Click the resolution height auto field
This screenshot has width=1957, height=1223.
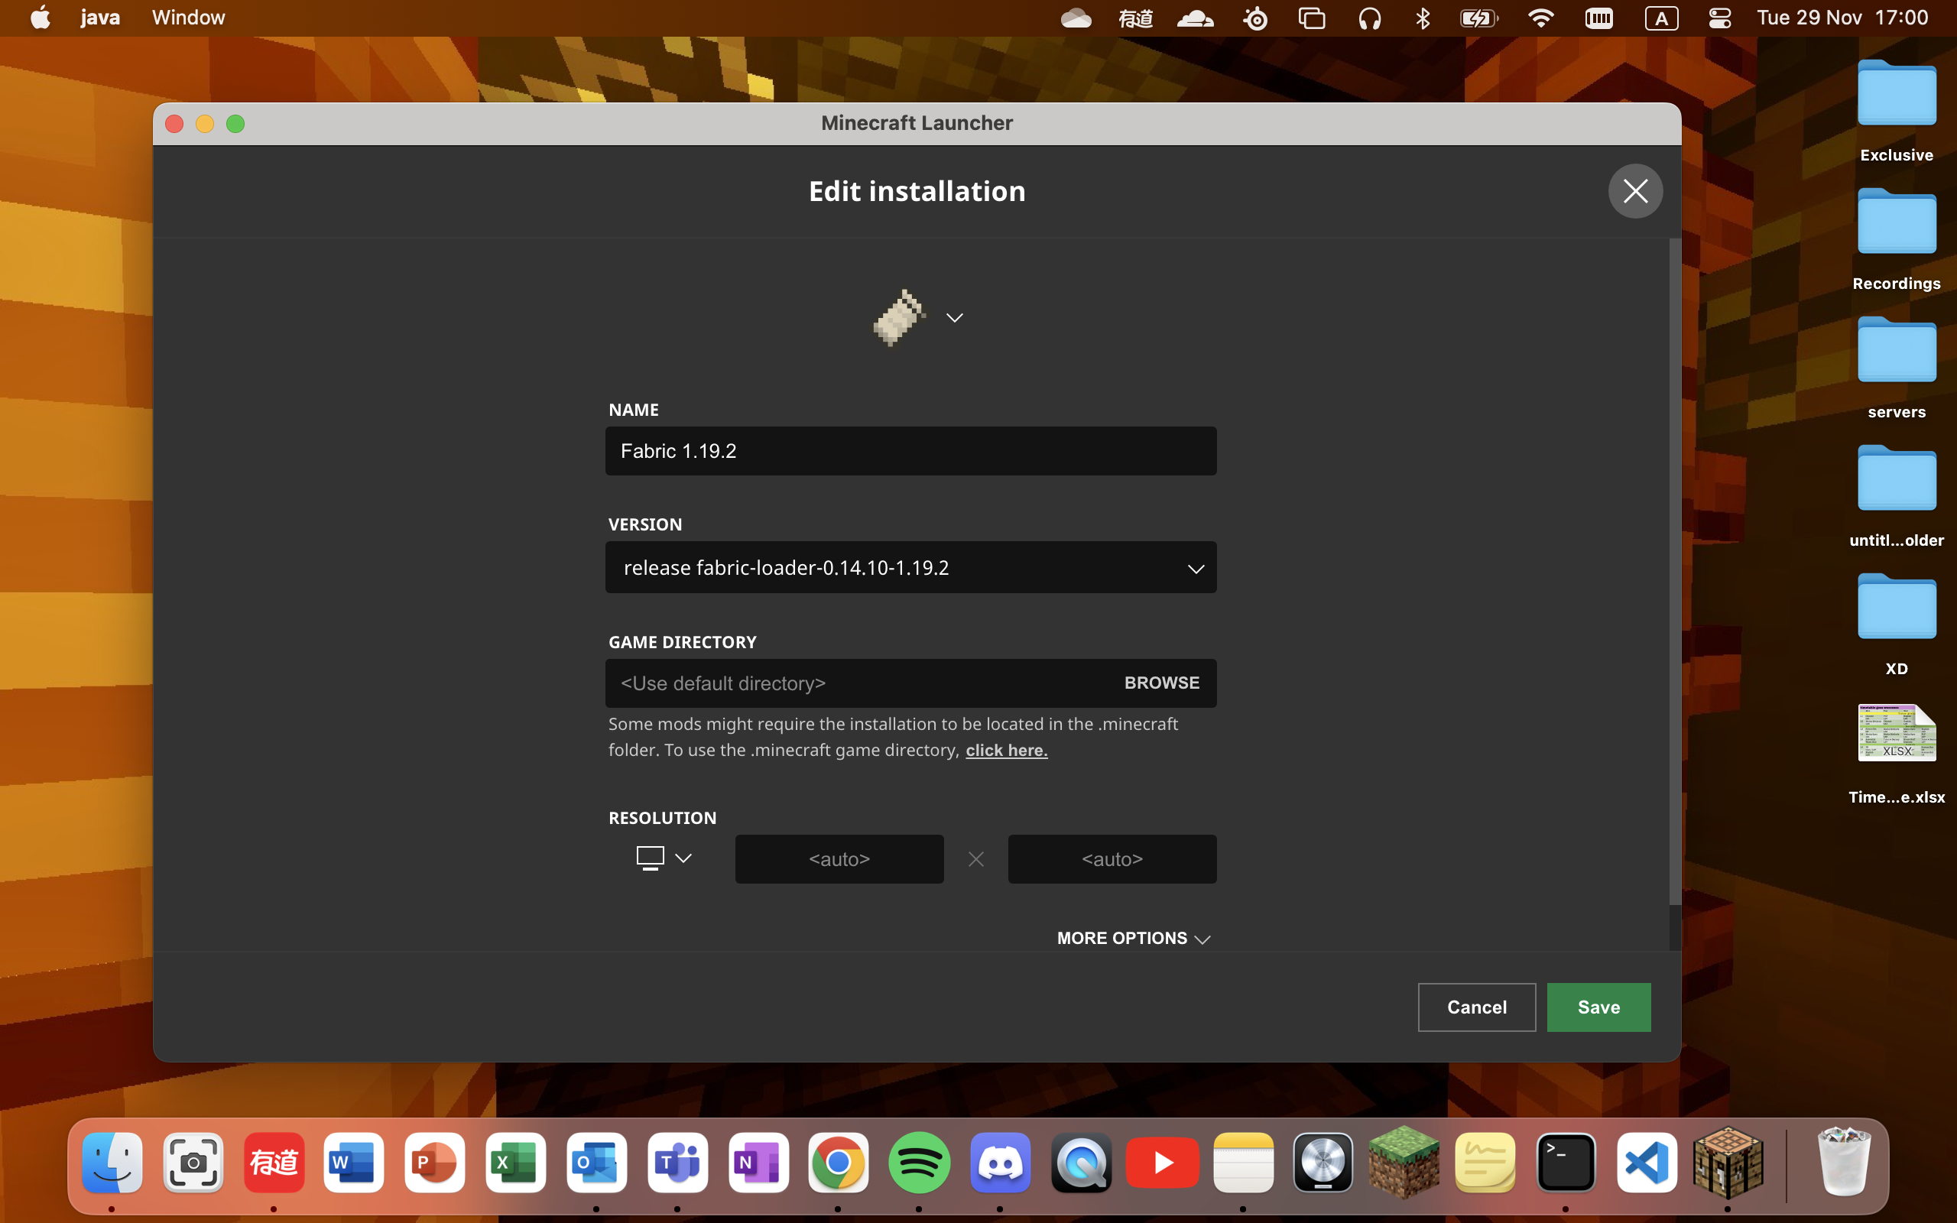[x=1111, y=859]
